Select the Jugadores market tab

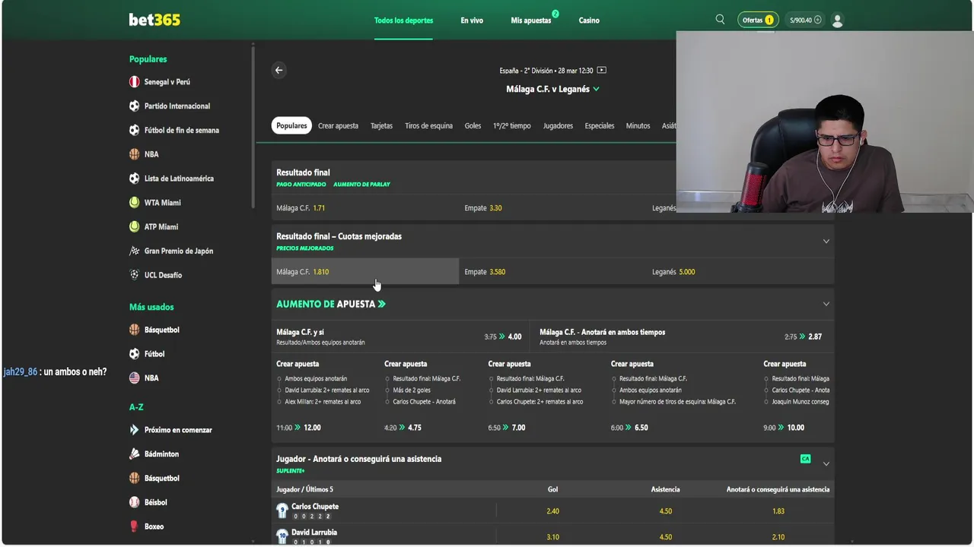click(558, 125)
